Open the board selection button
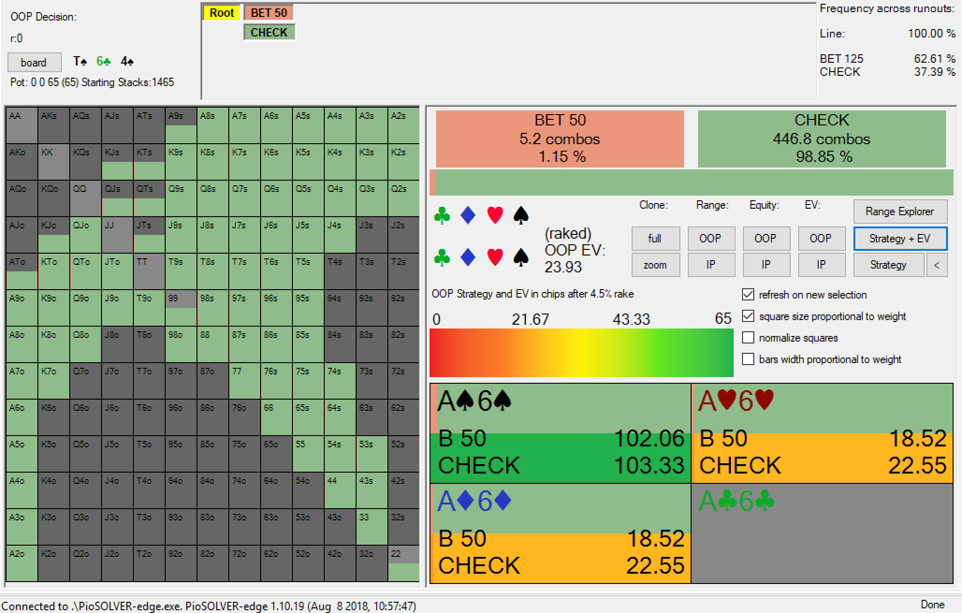962x613 pixels. pos(34,62)
